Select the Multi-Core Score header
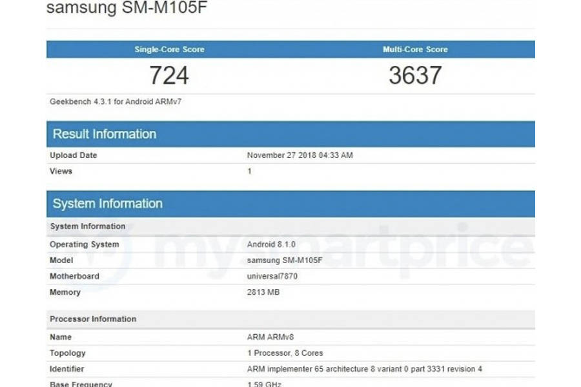Screen dimensions: 581x387 click(414, 49)
